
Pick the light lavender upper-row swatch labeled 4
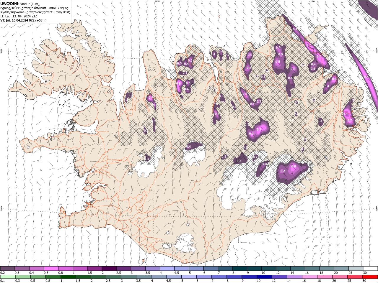tap(167, 268)
